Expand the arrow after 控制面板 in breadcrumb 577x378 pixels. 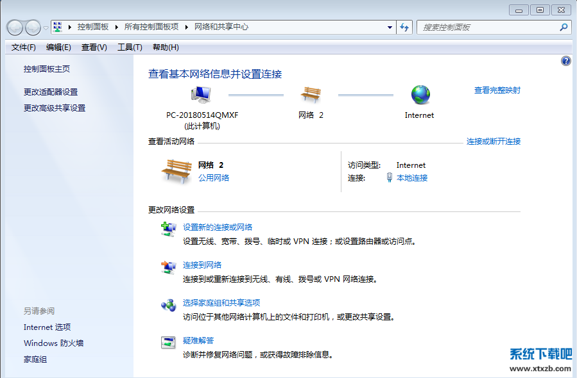pos(116,27)
